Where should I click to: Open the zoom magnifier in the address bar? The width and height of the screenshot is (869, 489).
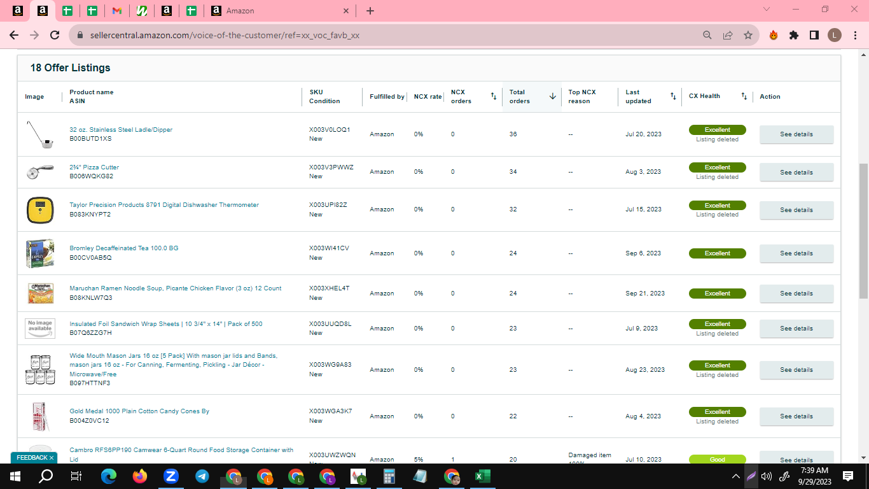point(707,36)
